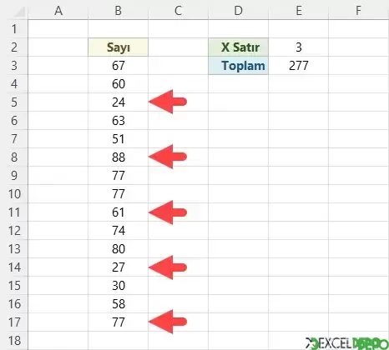Click the Toplam label cell
The image size is (389, 350).
coord(239,66)
